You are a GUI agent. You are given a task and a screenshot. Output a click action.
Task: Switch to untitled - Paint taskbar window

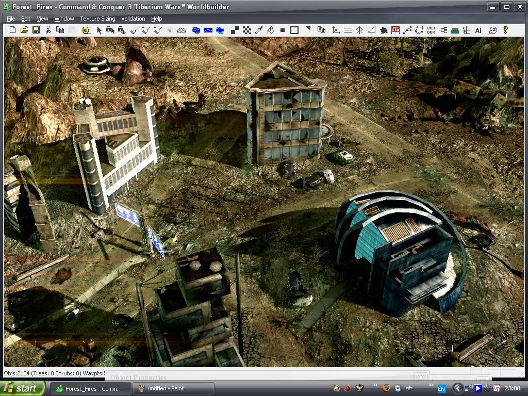pos(173,388)
